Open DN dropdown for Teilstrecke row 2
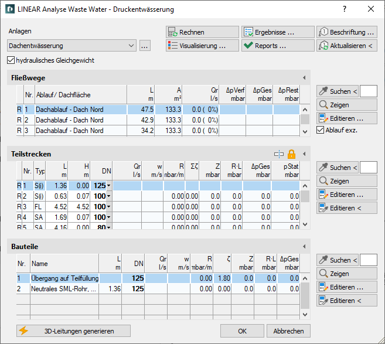385x344 pixels. pos(109,196)
